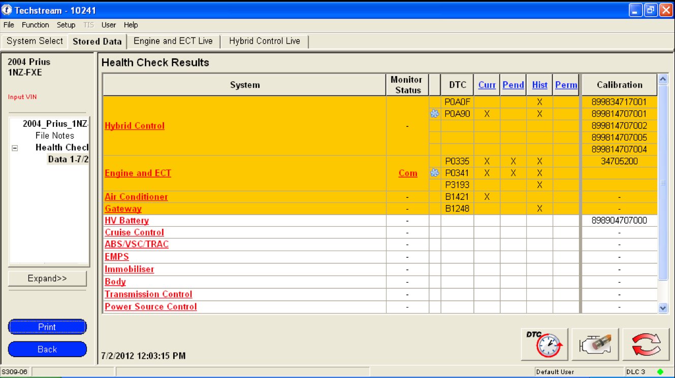
Task: Open the File menu
Action: click(9, 25)
